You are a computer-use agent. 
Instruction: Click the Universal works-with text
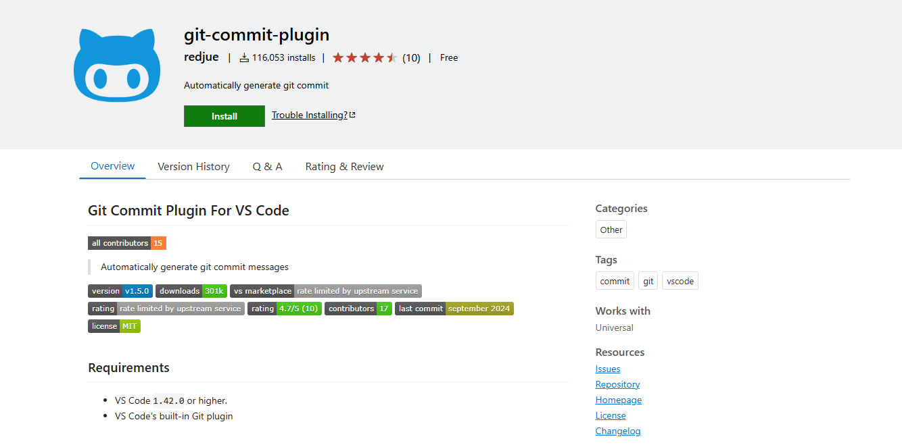[x=615, y=327]
